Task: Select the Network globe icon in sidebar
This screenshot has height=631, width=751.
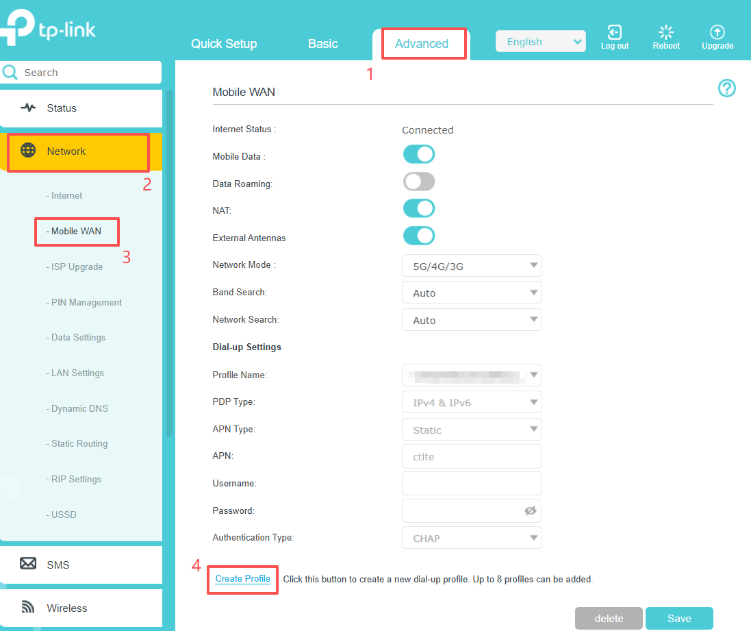Action: (28, 151)
